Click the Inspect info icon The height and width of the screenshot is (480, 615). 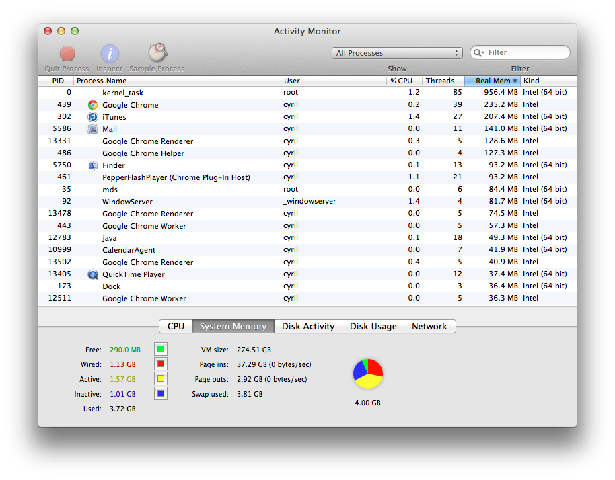click(110, 54)
